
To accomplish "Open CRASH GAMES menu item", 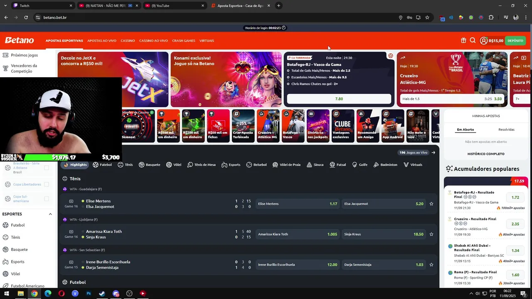I will 184,41.
